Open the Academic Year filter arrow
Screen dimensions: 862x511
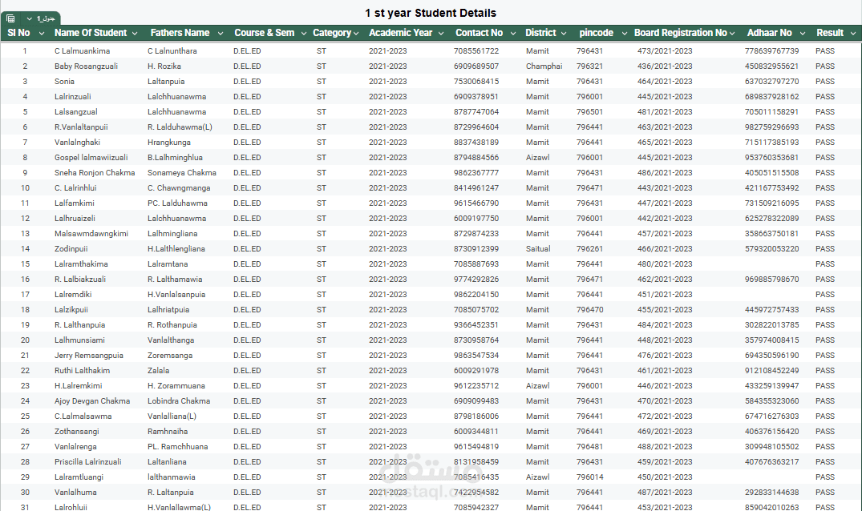pyautogui.click(x=441, y=34)
